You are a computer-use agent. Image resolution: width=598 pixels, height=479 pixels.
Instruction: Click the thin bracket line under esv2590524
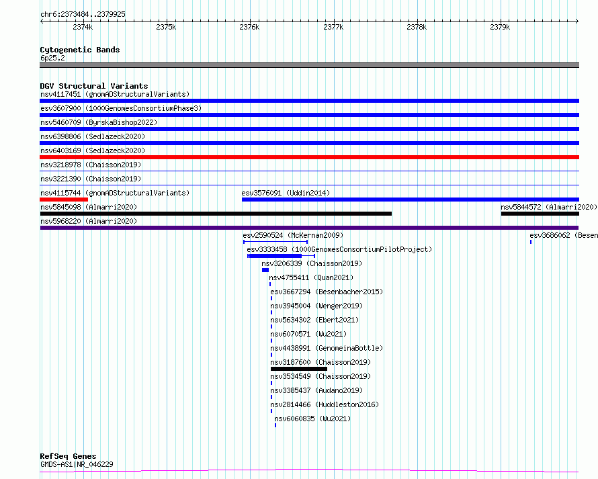tap(275, 242)
